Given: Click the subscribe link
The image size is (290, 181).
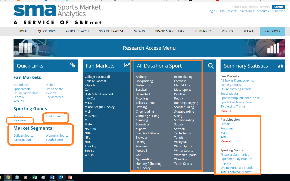Looking at the screenshot, I should (278, 11).
